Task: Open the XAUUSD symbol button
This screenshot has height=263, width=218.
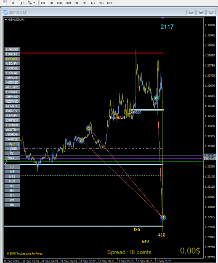Action: click(12, 139)
